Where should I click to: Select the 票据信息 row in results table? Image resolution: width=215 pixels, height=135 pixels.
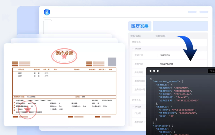tap(168, 42)
